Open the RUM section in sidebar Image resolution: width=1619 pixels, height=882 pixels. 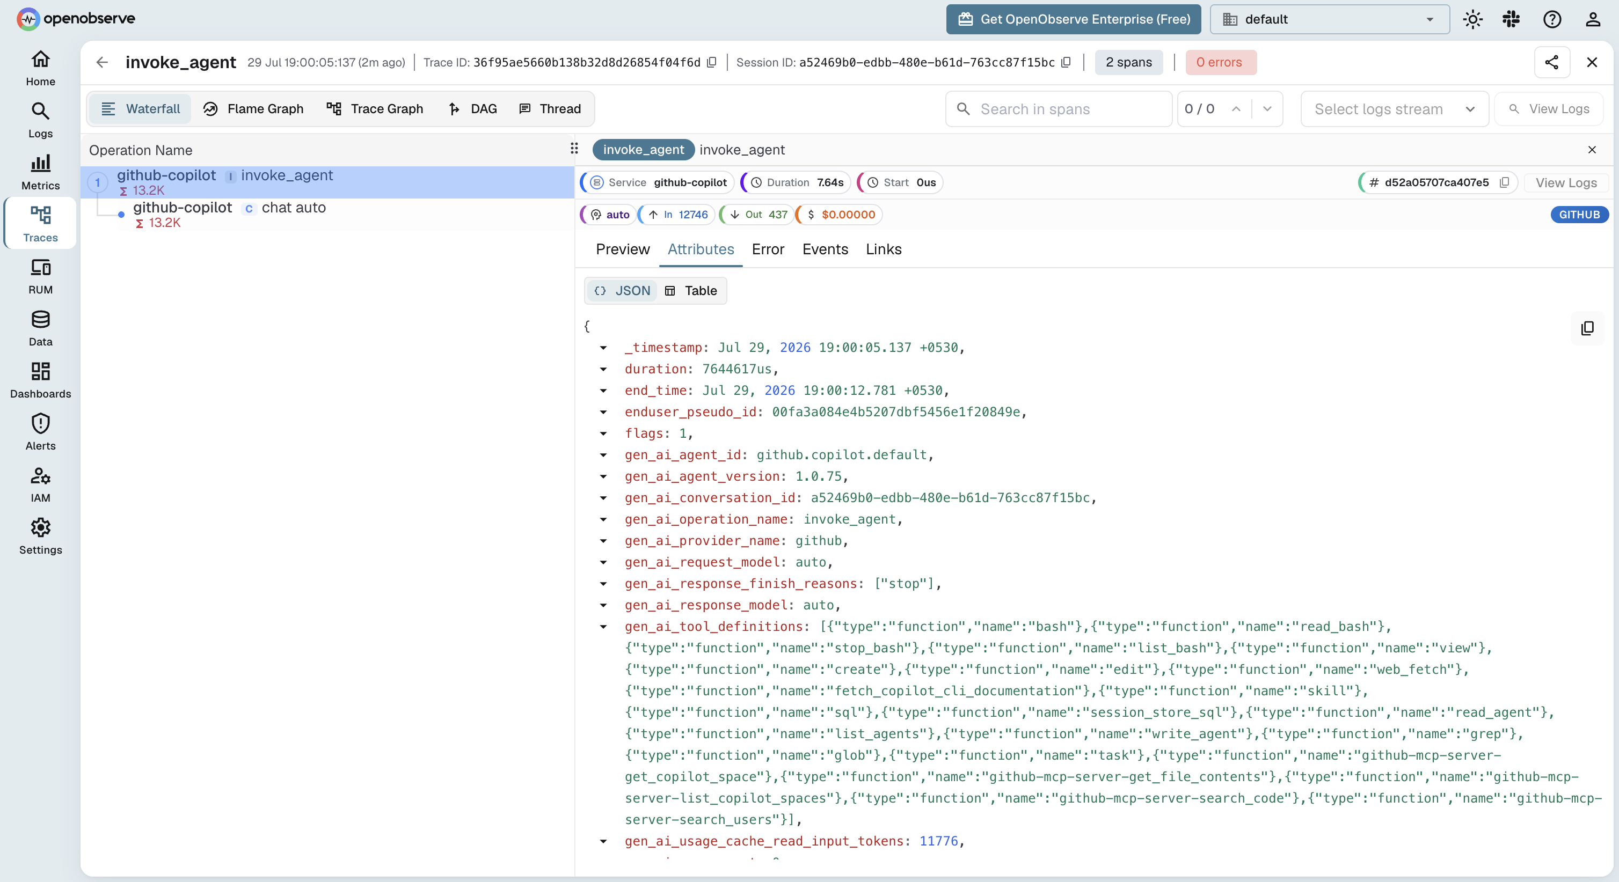click(x=40, y=276)
